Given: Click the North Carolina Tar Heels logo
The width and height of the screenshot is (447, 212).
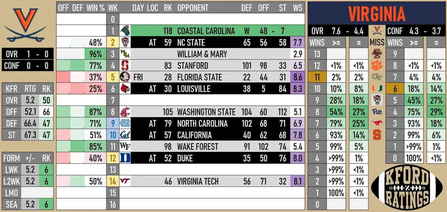Looking at the screenshot, I should pyautogui.click(x=125, y=123).
